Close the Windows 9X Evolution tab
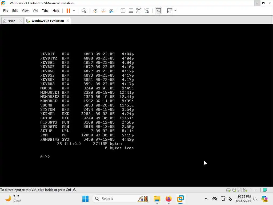Image resolution: width=273 pixels, height=205 pixels. point(68,21)
